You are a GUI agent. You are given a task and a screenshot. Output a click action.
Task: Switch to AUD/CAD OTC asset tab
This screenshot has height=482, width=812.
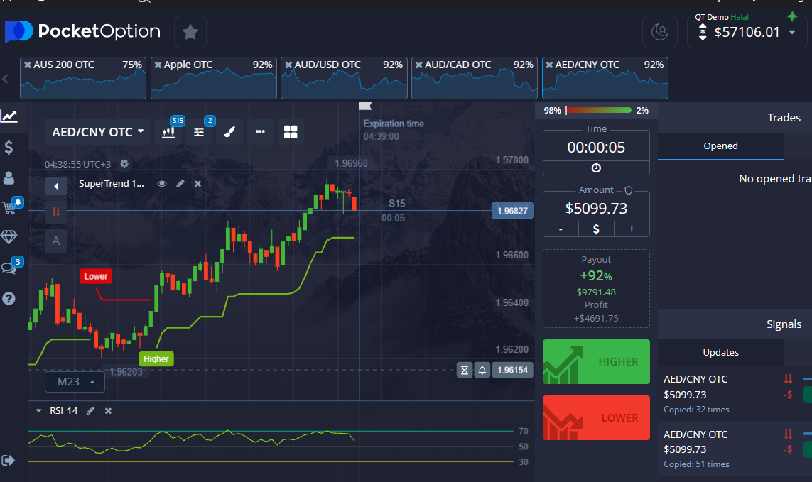point(475,77)
